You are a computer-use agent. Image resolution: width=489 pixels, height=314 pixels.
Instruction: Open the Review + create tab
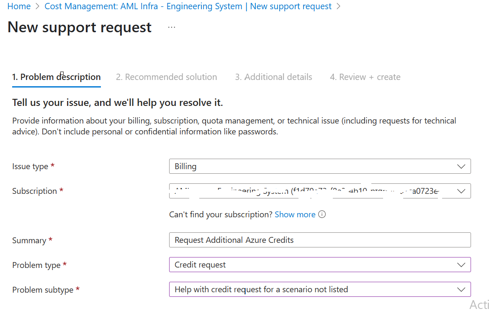(x=365, y=77)
